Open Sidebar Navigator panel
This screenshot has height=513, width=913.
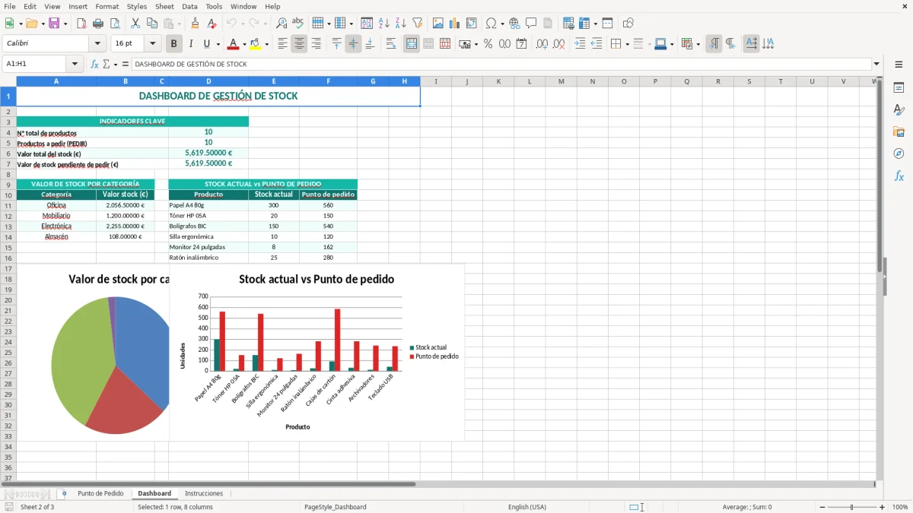899,154
